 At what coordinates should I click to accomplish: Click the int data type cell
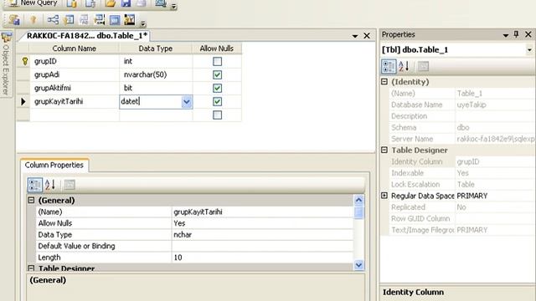point(156,61)
